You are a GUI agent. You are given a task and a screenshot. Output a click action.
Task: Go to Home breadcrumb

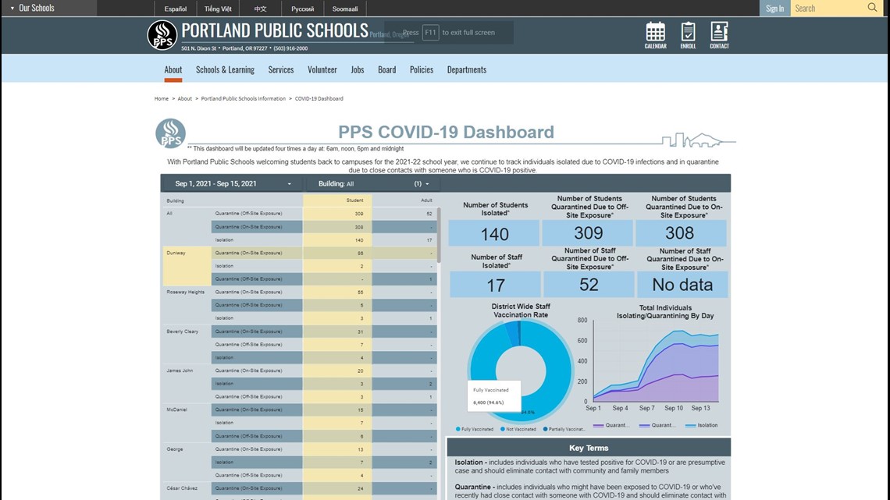[161, 98]
